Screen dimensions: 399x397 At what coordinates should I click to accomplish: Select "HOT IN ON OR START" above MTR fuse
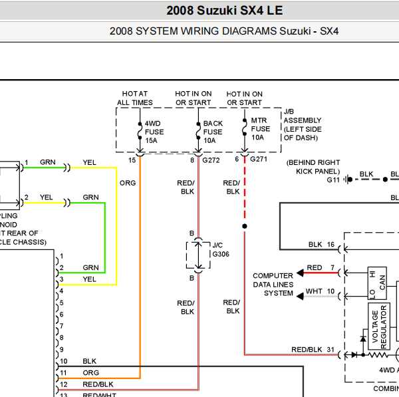point(244,98)
